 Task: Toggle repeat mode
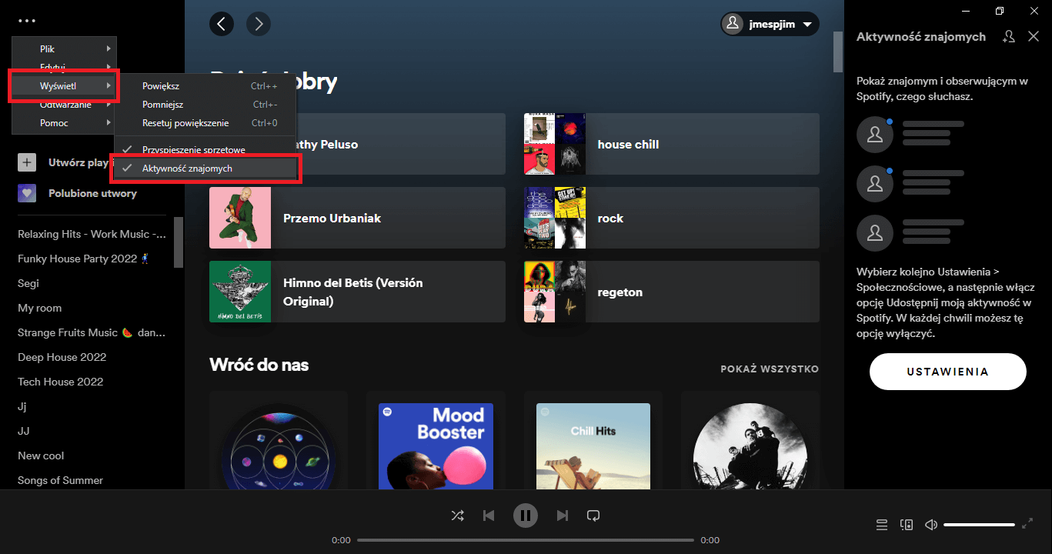tap(593, 516)
